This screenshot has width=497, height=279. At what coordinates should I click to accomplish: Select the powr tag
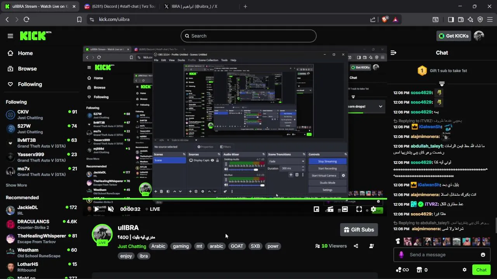pos(273,246)
